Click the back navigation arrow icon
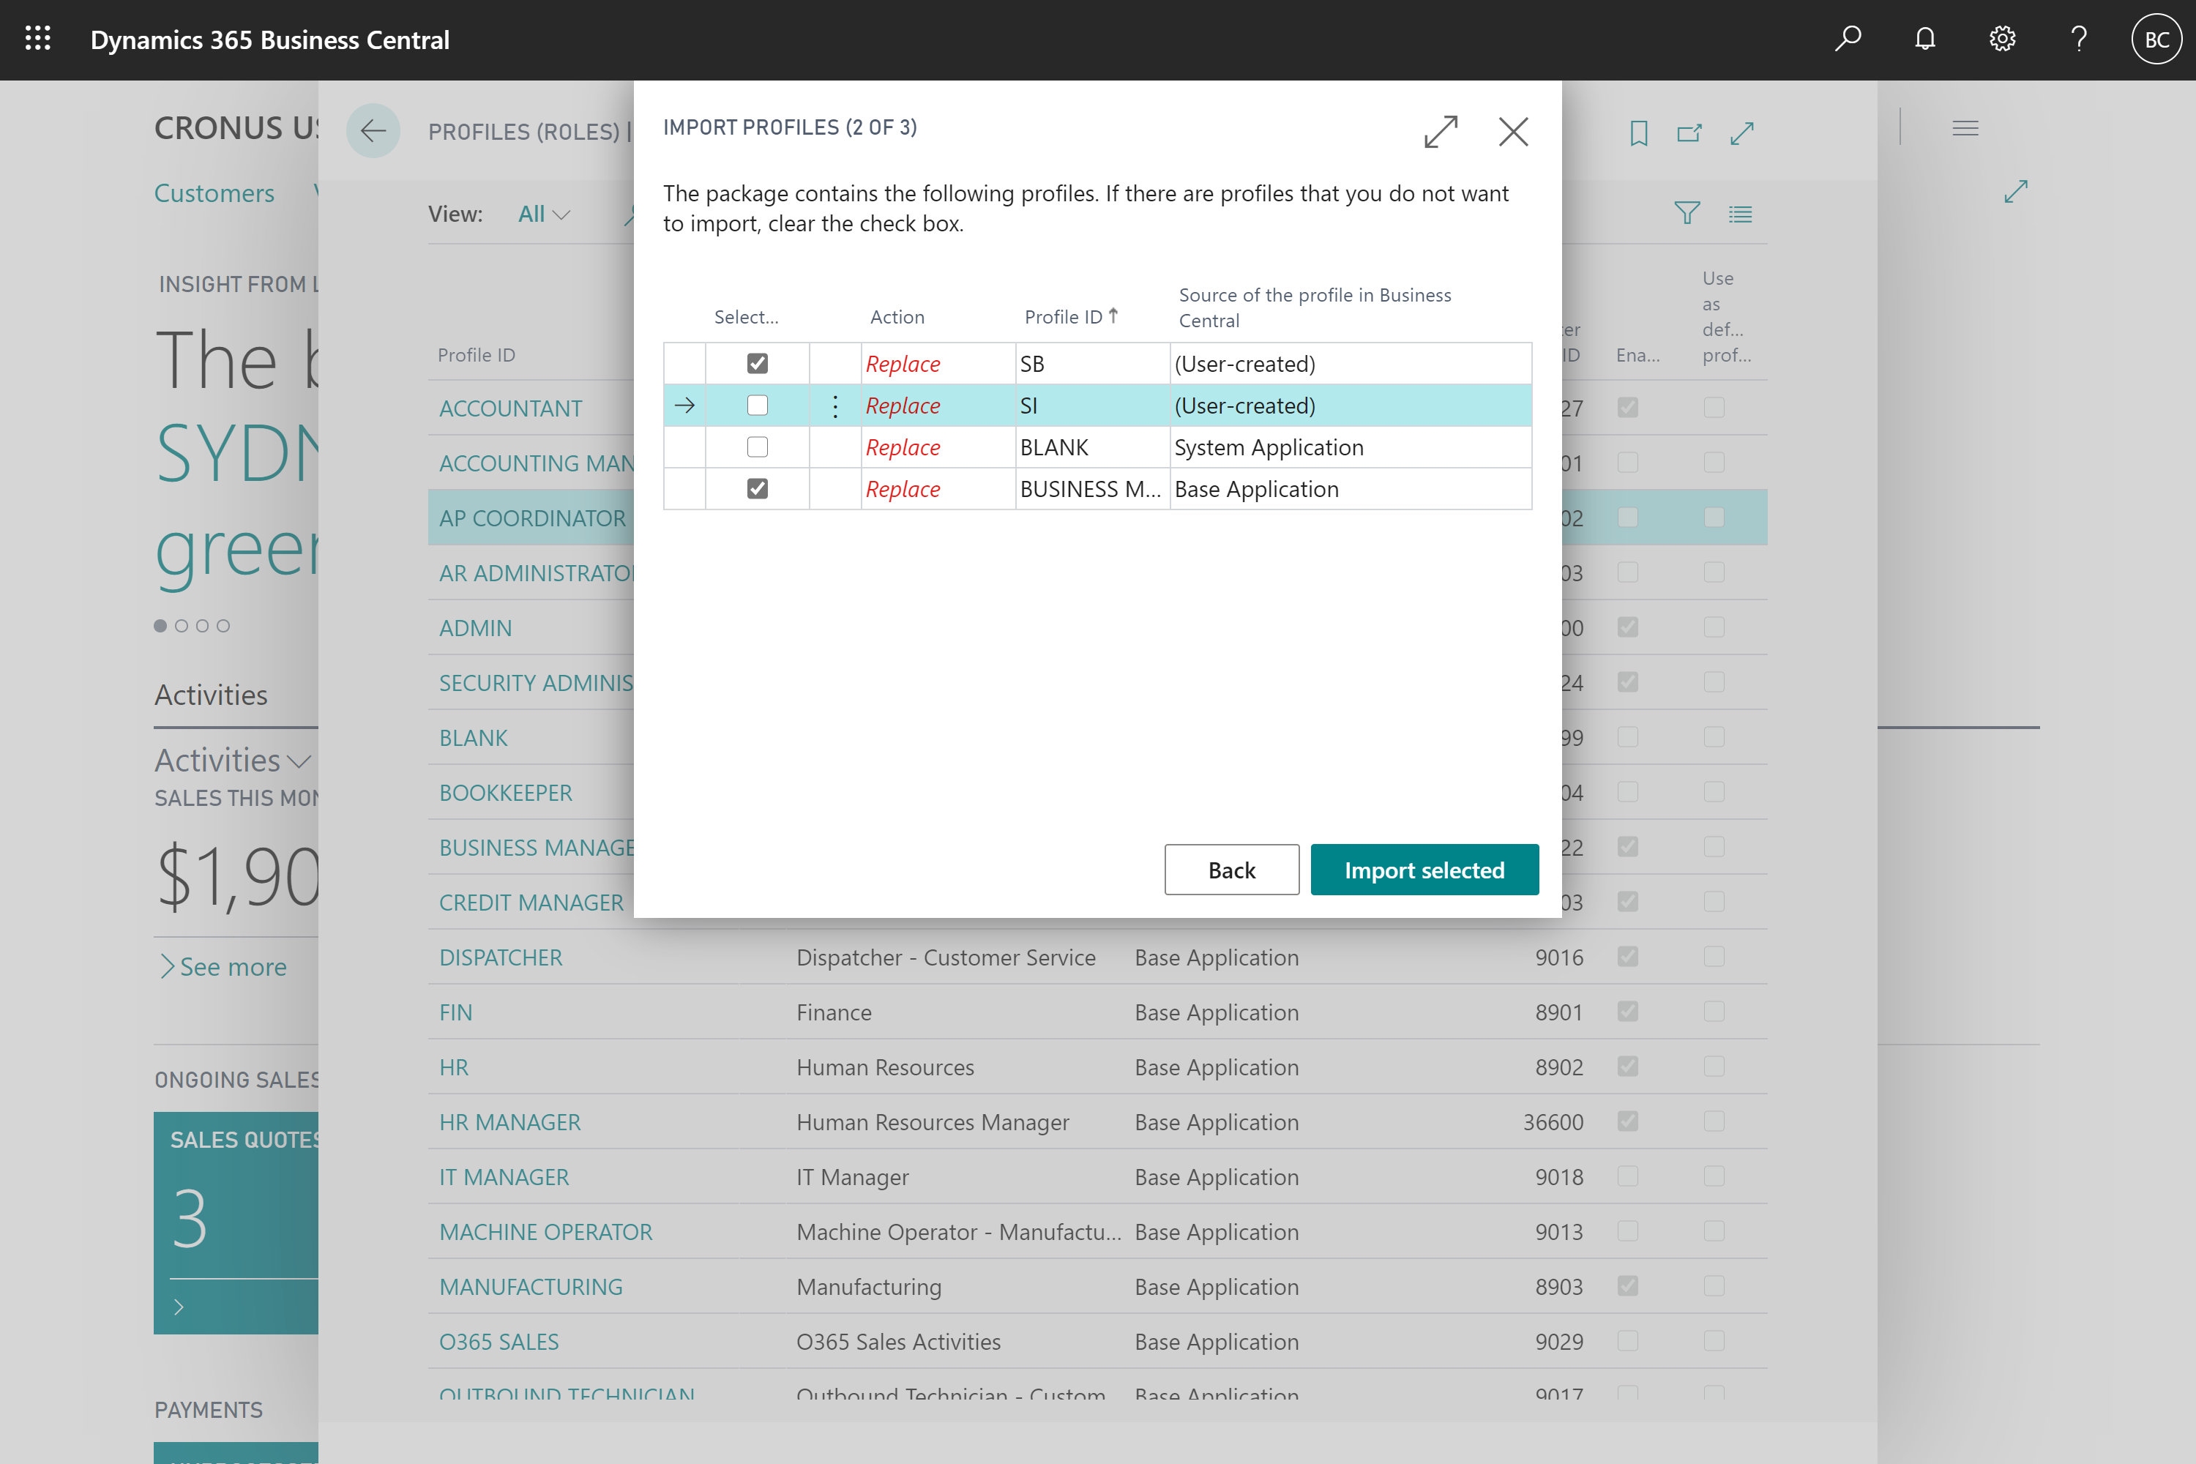The width and height of the screenshot is (2196, 1464). 373,131
